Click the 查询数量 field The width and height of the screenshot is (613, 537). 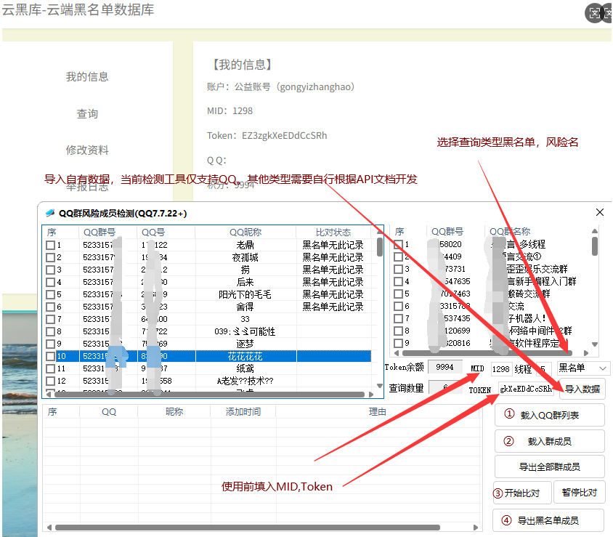(x=445, y=387)
